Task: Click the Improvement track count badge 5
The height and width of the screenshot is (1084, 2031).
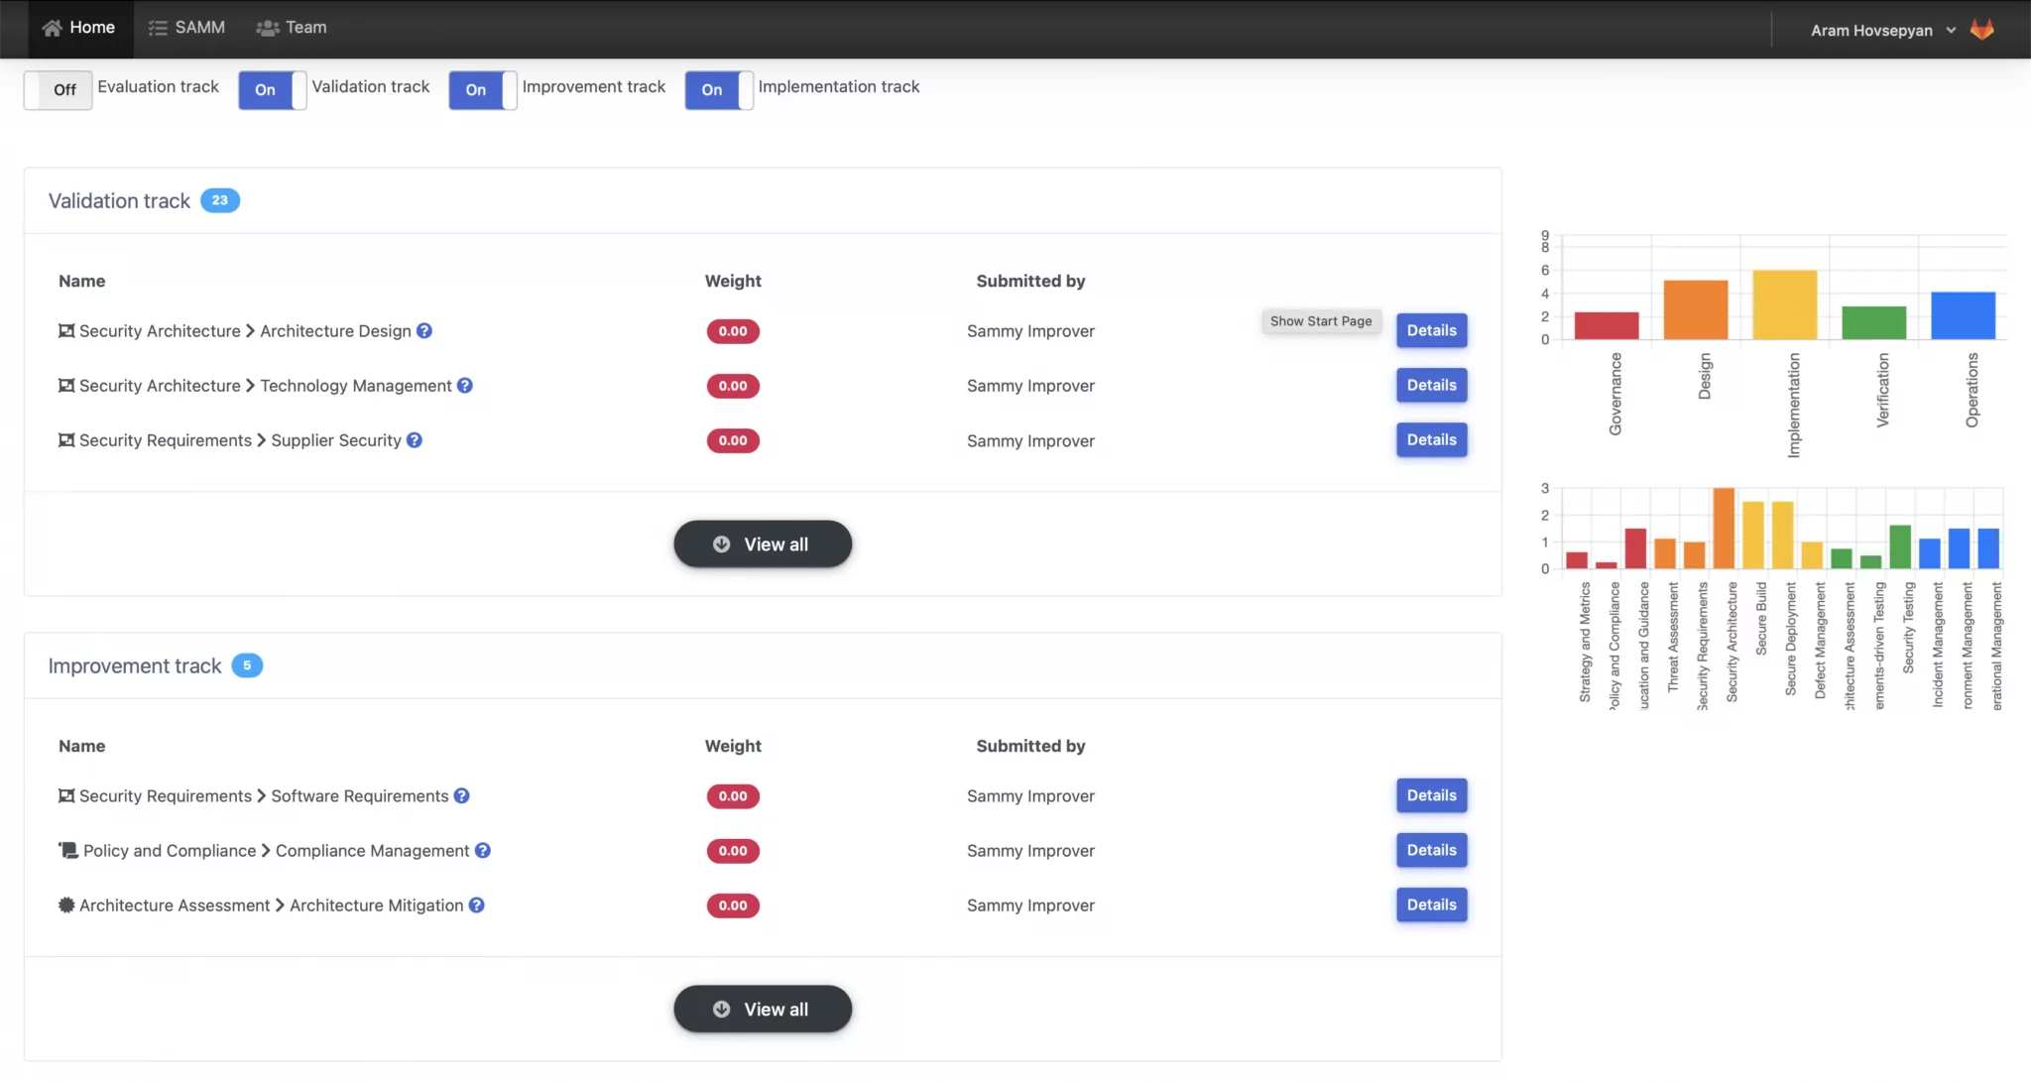Action: click(x=247, y=665)
